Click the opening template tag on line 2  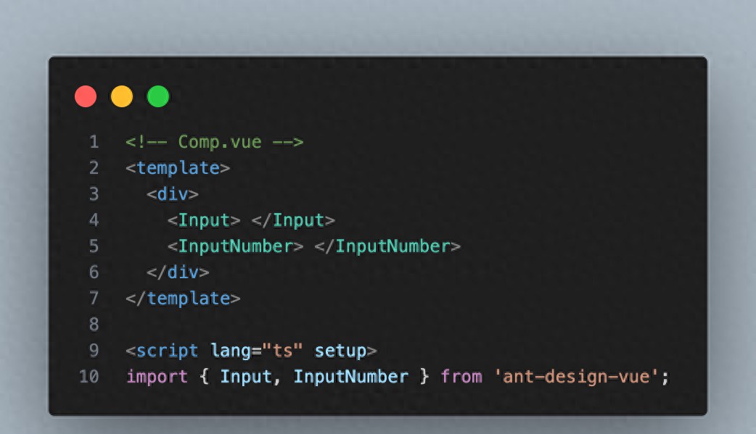(x=178, y=168)
